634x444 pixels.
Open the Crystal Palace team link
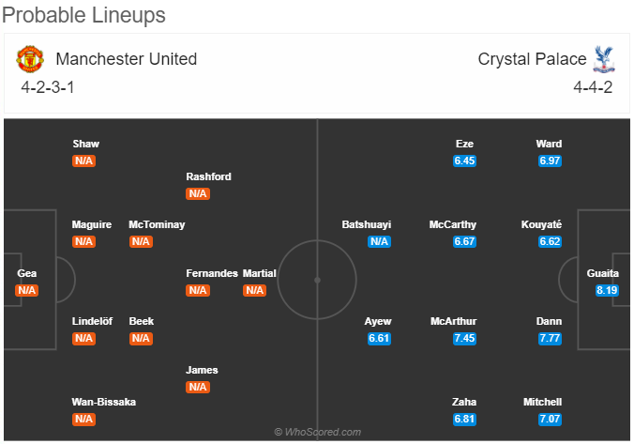click(532, 59)
